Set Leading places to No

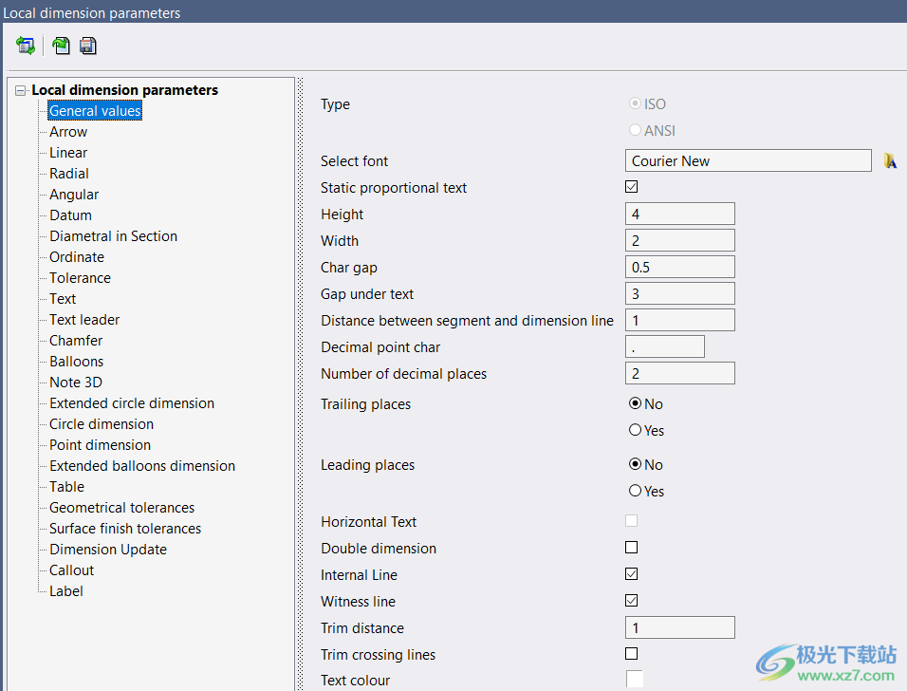[x=635, y=463]
